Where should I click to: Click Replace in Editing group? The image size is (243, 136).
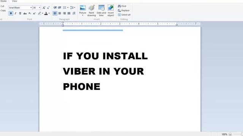pyautogui.click(x=123, y=10)
